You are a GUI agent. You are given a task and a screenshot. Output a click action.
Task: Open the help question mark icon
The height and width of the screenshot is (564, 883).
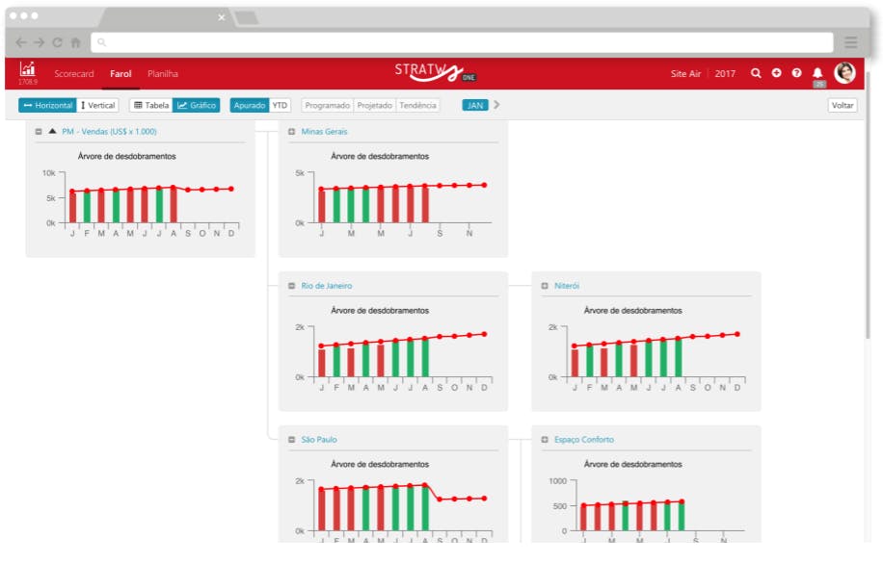click(797, 73)
